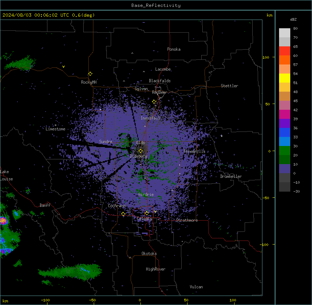Screen dimensions: 312x305
Task: Select the yellow diamond marker at Olds
Action: (140, 151)
